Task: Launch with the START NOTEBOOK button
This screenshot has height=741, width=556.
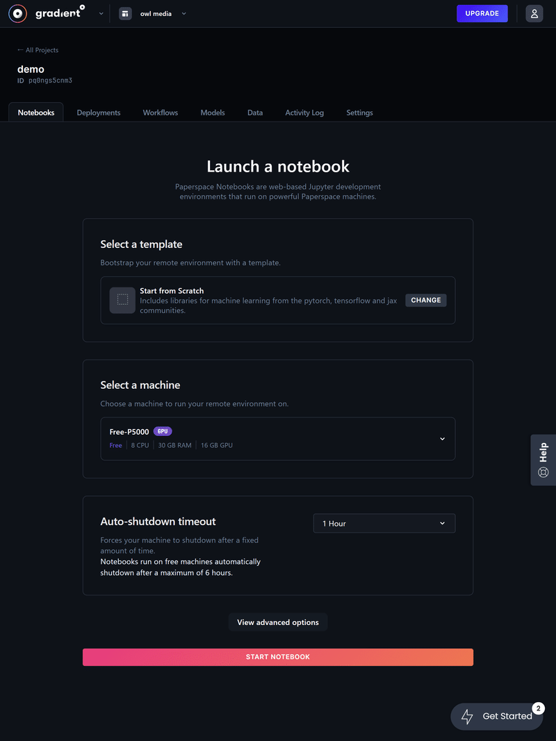Action: pyautogui.click(x=278, y=657)
